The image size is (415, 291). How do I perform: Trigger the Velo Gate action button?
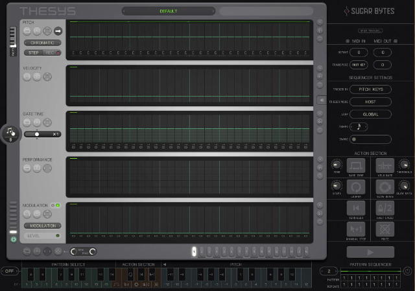pyautogui.click(x=385, y=166)
